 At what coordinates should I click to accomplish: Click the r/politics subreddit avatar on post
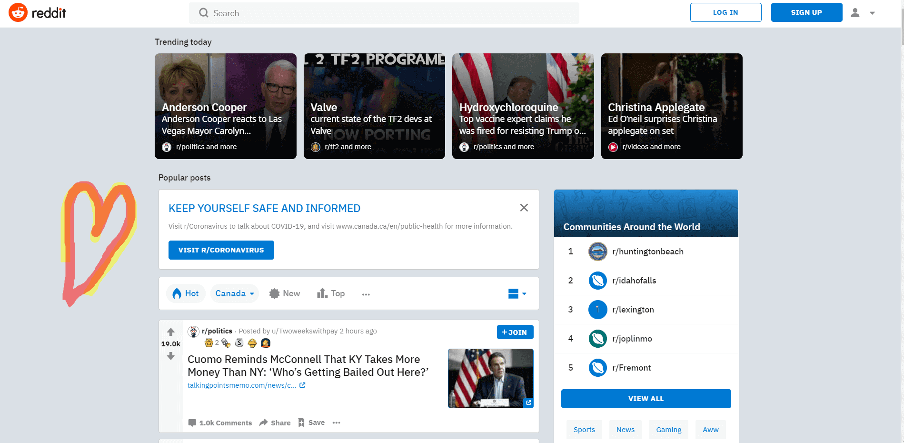click(193, 331)
